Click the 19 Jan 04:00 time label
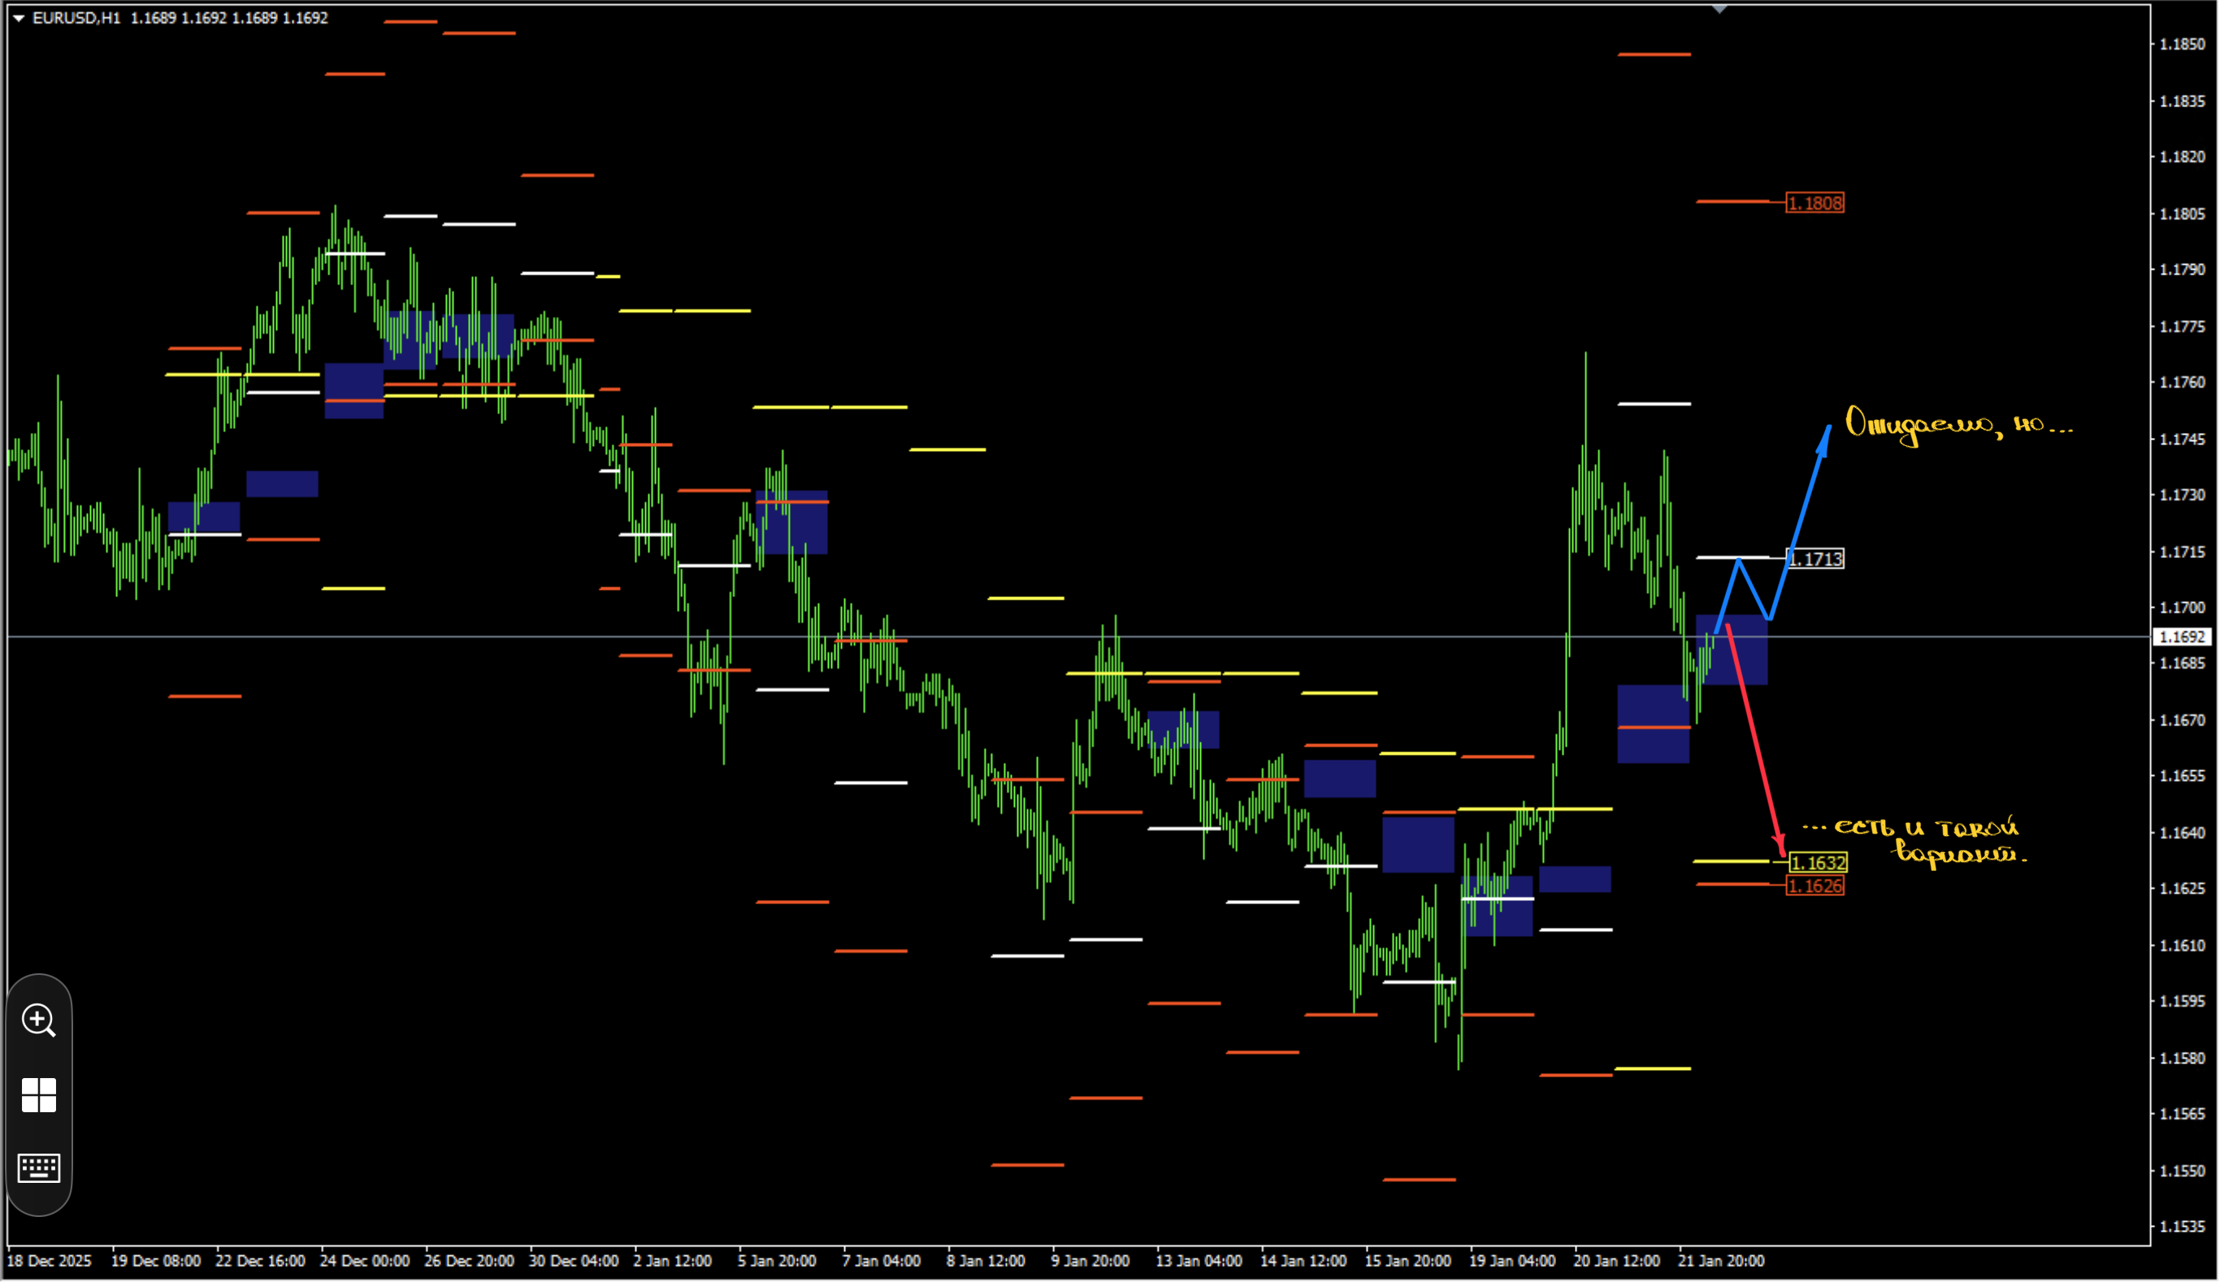Image resolution: width=2220 pixels, height=1282 pixels. pyautogui.click(x=1512, y=1261)
